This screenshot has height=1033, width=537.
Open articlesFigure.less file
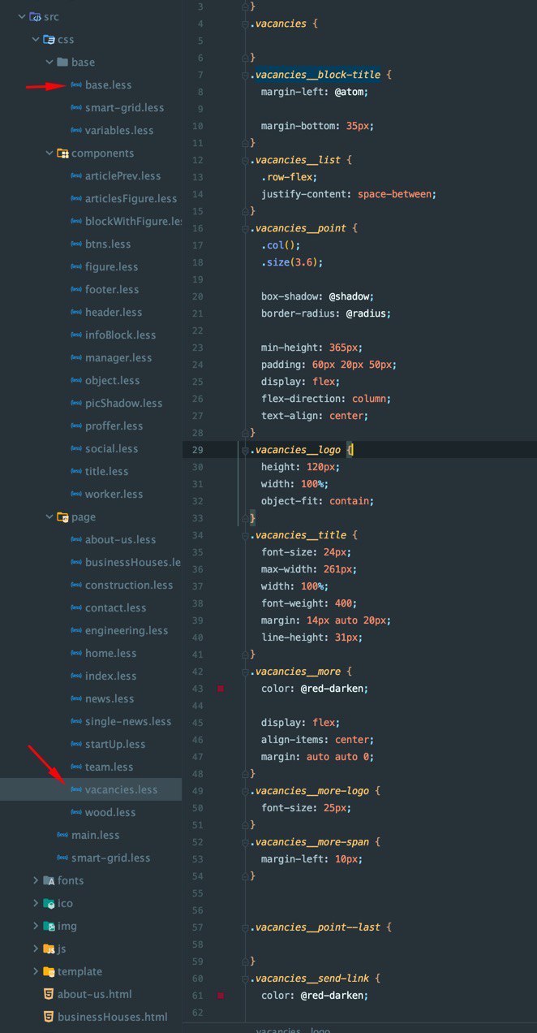131,198
